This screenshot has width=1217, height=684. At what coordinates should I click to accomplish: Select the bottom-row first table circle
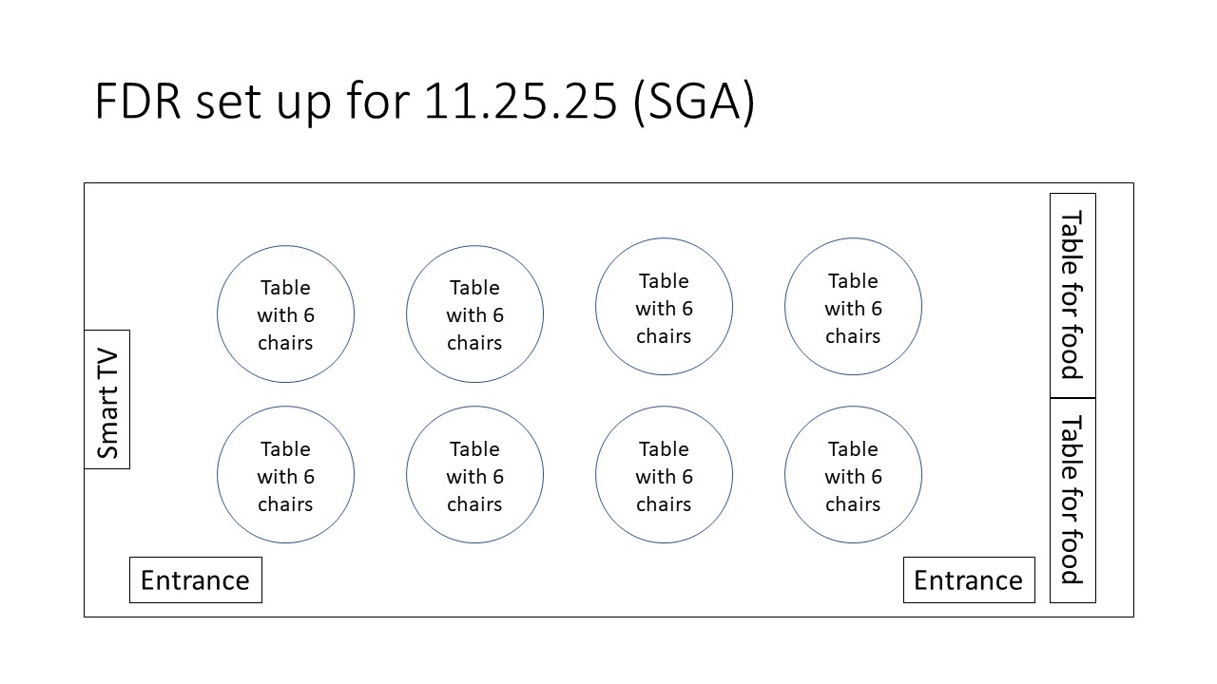(285, 475)
